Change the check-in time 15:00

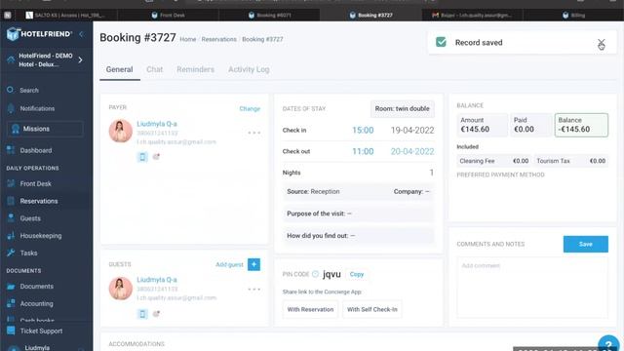click(363, 130)
